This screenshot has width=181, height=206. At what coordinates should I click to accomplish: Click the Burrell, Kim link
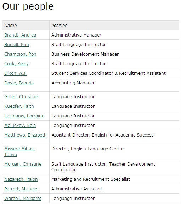(17, 45)
